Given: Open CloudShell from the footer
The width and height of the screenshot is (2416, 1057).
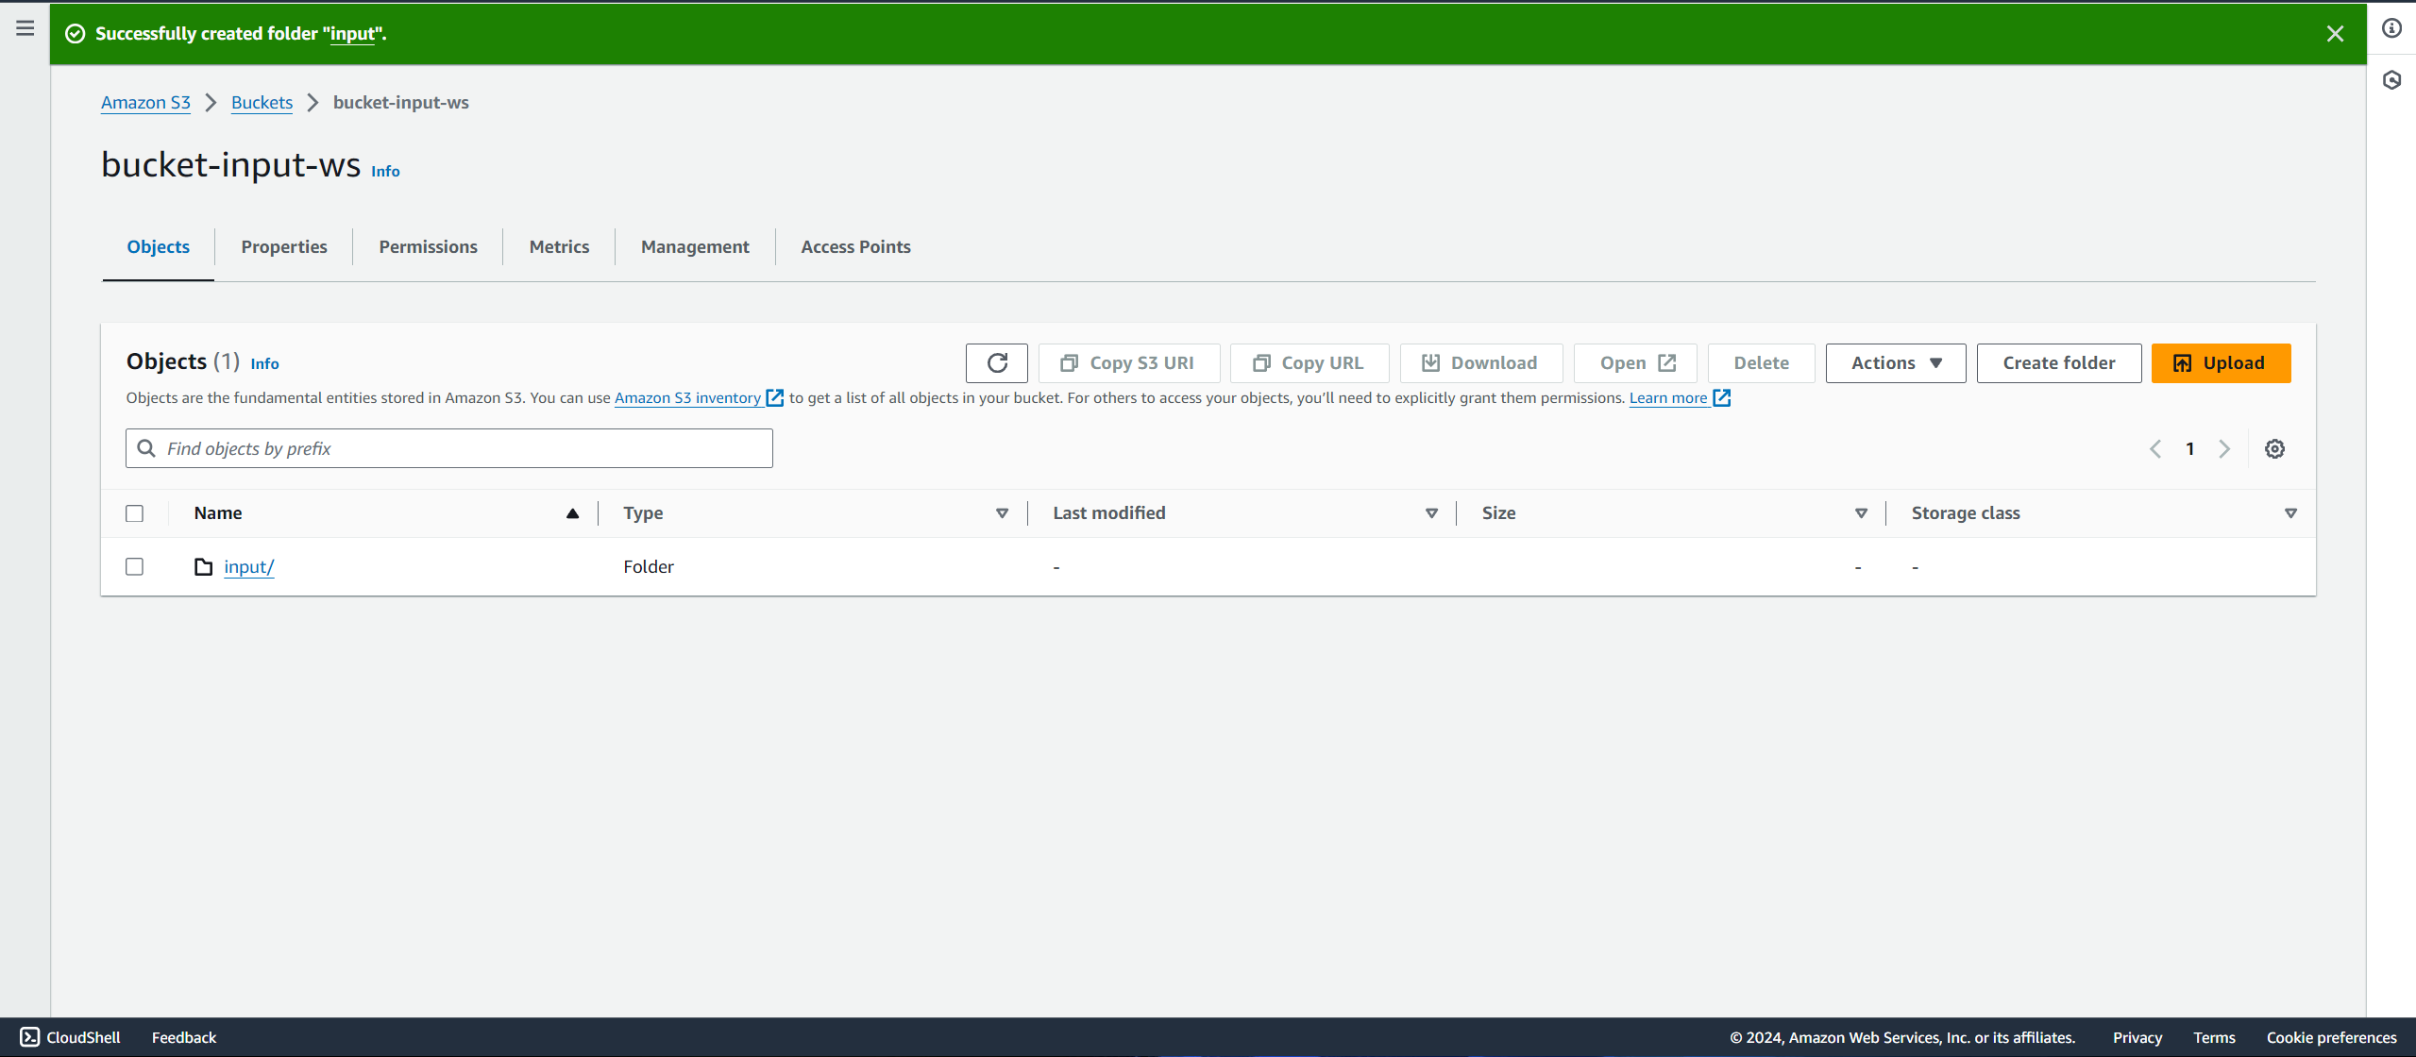Looking at the screenshot, I should pyautogui.click(x=70, y=1037).
